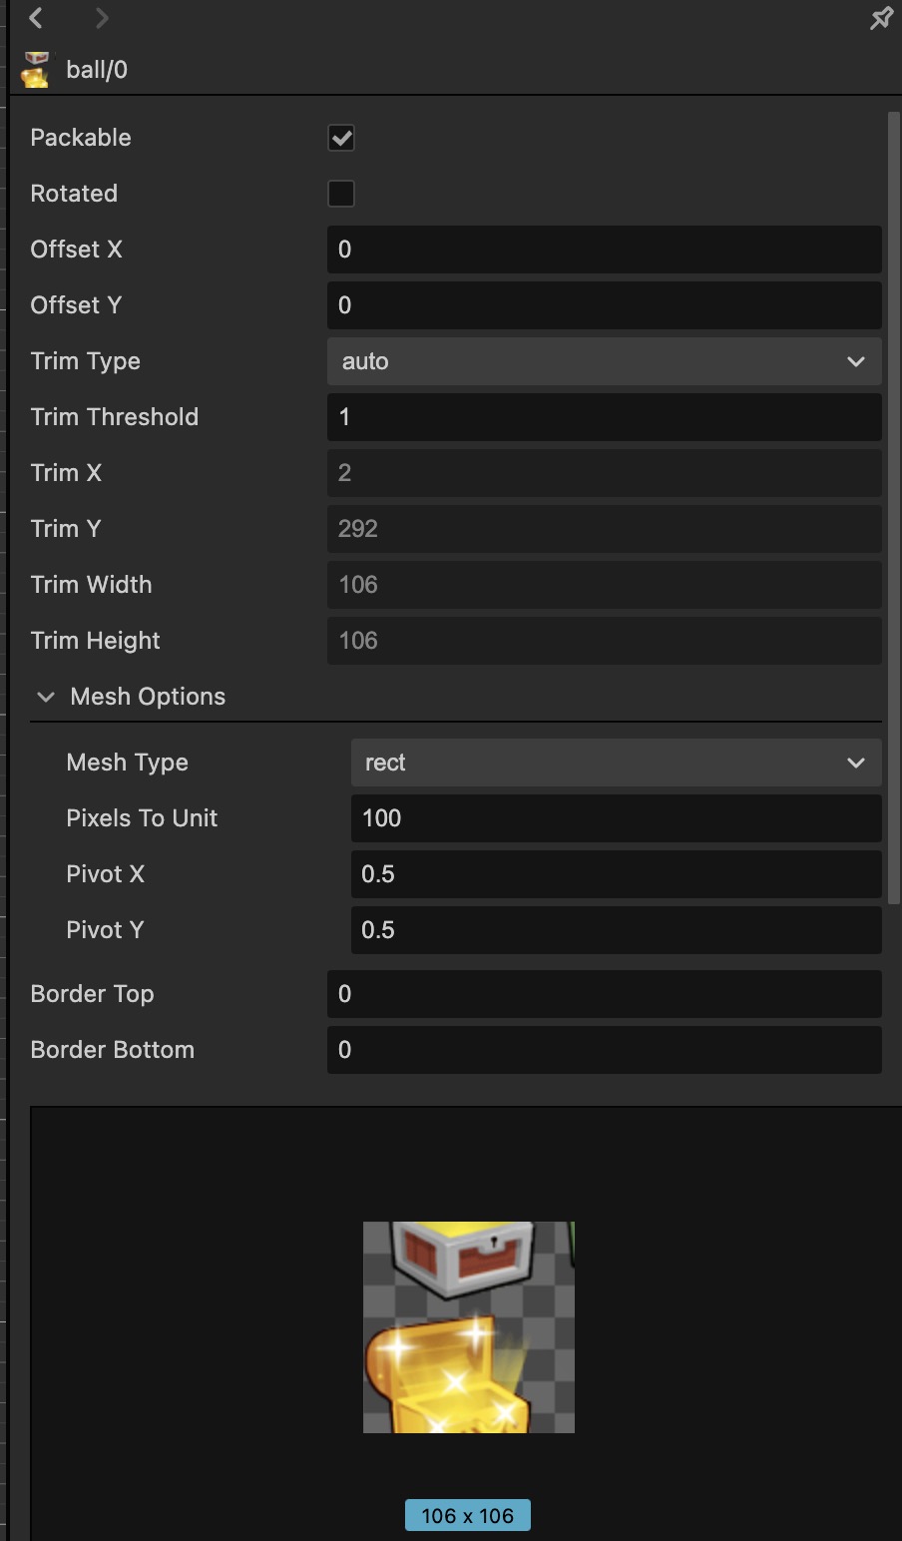This screenshot has width=902, height=1541.
Task: Collapse the Mesh Options section
Action: (46, 697)
